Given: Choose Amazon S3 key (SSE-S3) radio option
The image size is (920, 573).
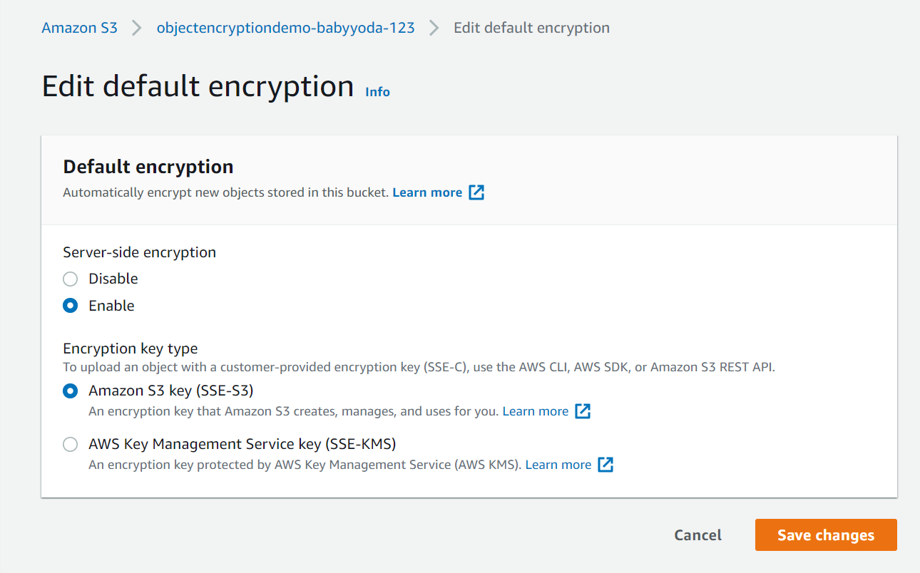Looking at the screenshot, I should [70, 391].
